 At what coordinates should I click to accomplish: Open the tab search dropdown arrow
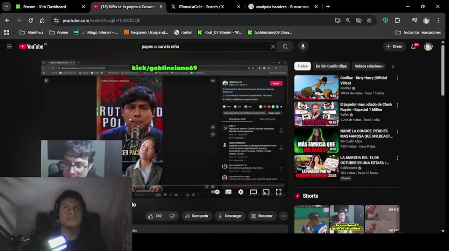(x=6, y=6)
